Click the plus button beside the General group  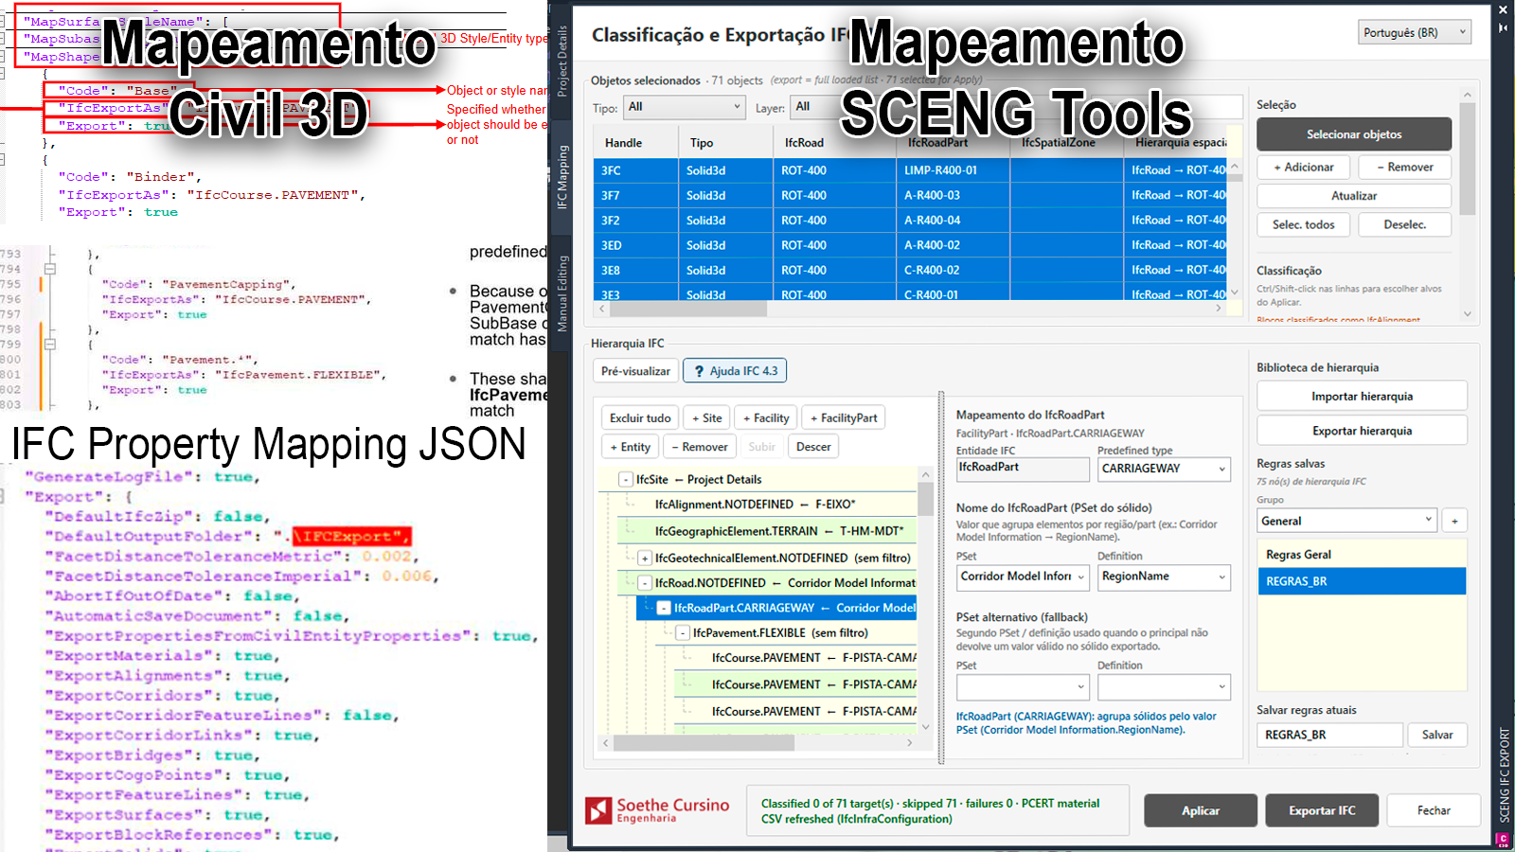(x=1455, y=521)
